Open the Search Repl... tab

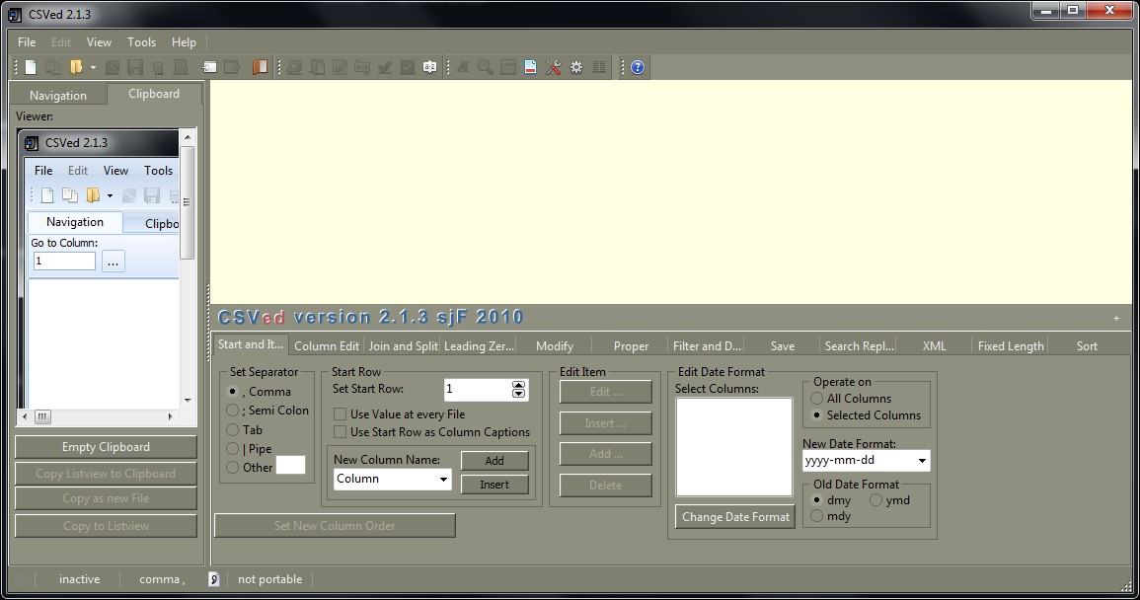(x=859, y=346)
